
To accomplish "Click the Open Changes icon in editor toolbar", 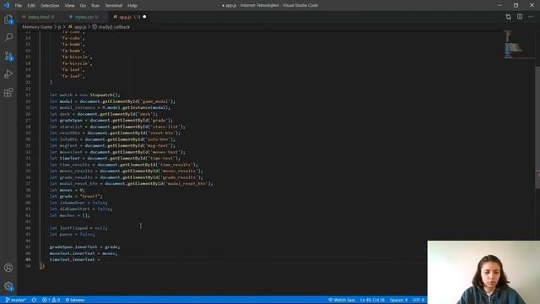I will tap(508, 17).
